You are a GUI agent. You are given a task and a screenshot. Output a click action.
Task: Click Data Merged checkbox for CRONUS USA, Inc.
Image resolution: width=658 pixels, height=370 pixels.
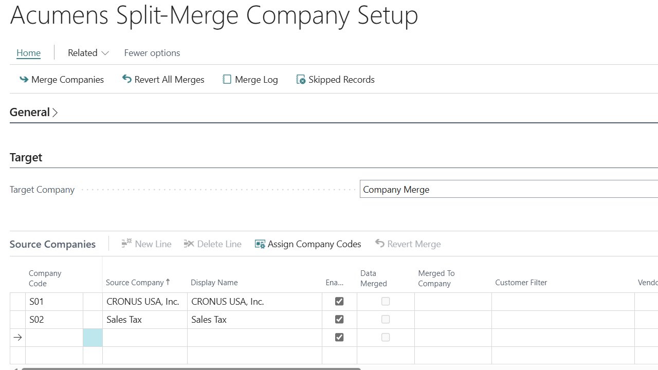pos(386,302)
